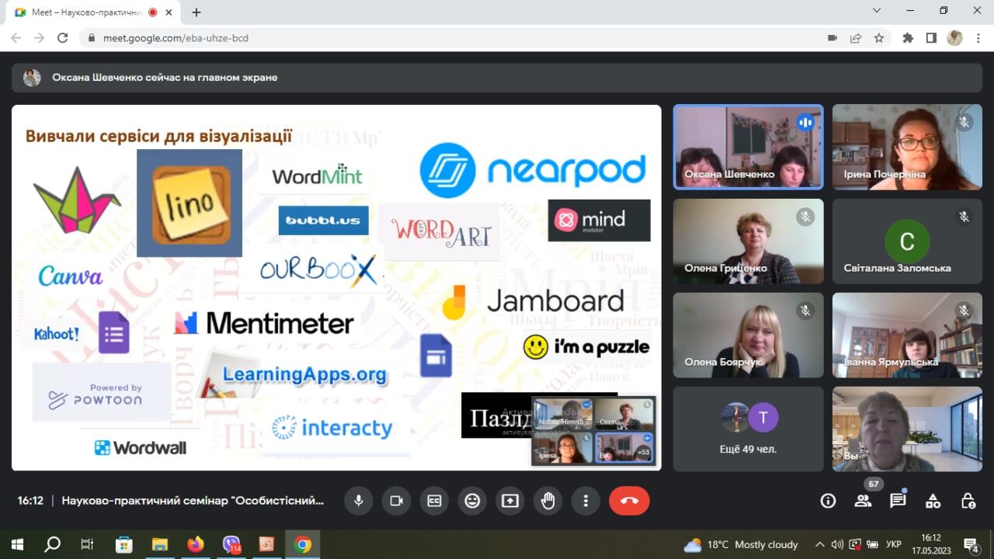Switch to PowerPoint in the taskbar
The image size is (994, 559).
coord(267,544)
